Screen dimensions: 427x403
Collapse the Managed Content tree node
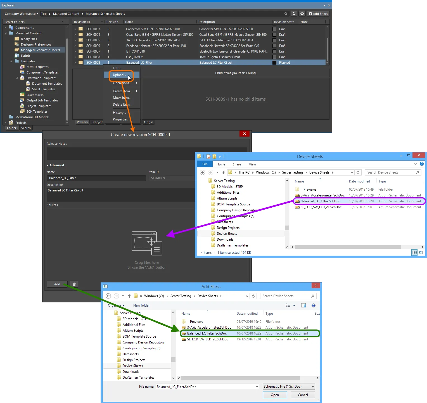click(6, 33)
